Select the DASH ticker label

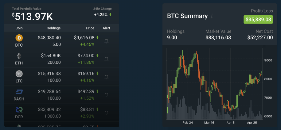pyautogui.click(x=19, y=99)
